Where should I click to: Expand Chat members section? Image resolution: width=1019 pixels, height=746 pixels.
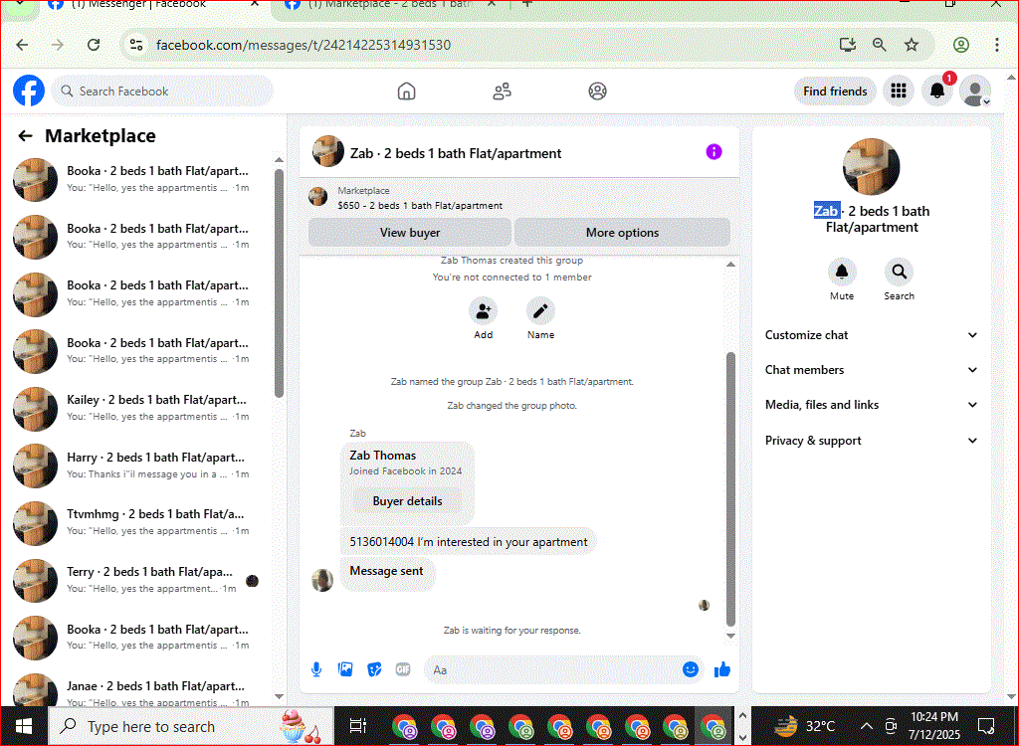pos(871,370)
